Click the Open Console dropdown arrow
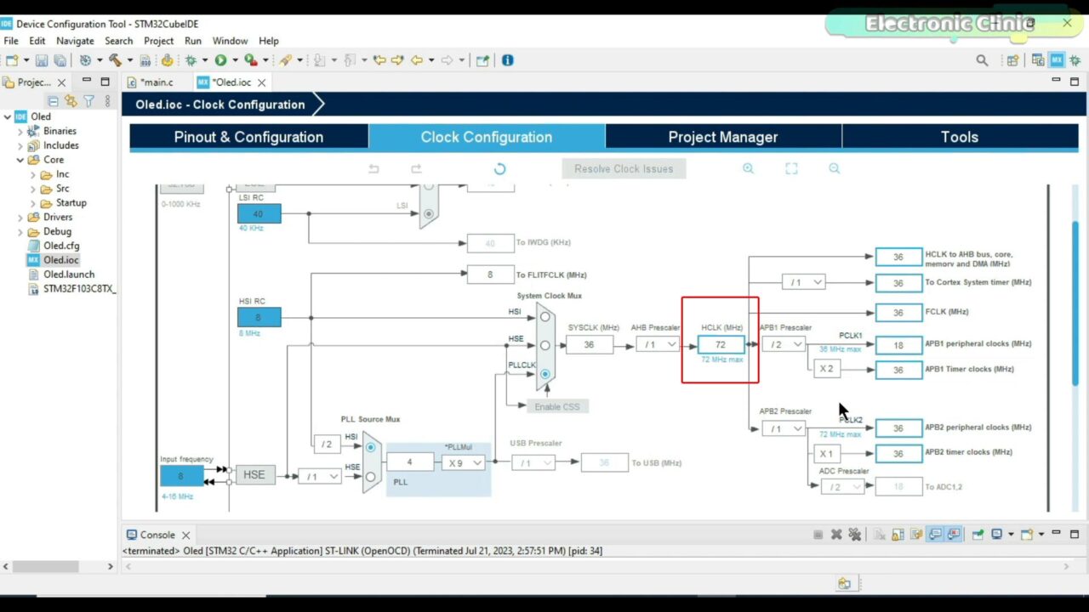This screenshot has width=1089, height=612. 1041,535
